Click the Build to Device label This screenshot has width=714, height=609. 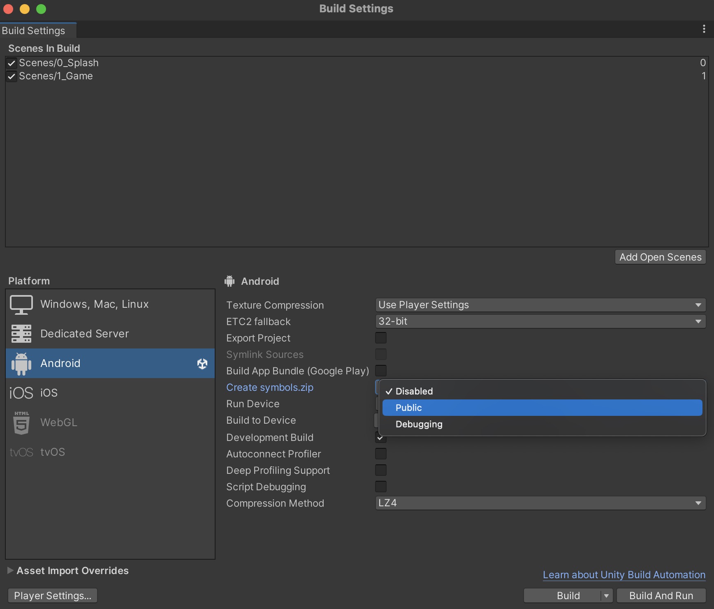[x=261, y=420]
